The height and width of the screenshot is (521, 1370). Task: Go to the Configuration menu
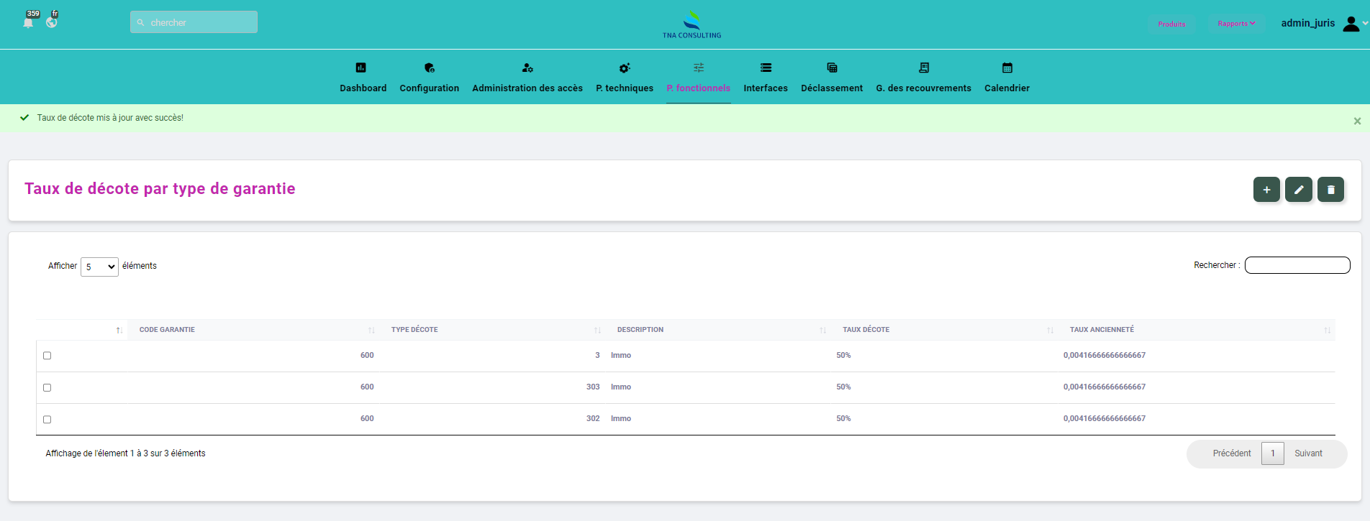pos(429,88)
